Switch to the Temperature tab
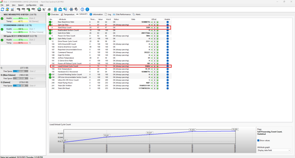Screen dimensions: 295x158 pyautogui.click(x=67, y=14)
